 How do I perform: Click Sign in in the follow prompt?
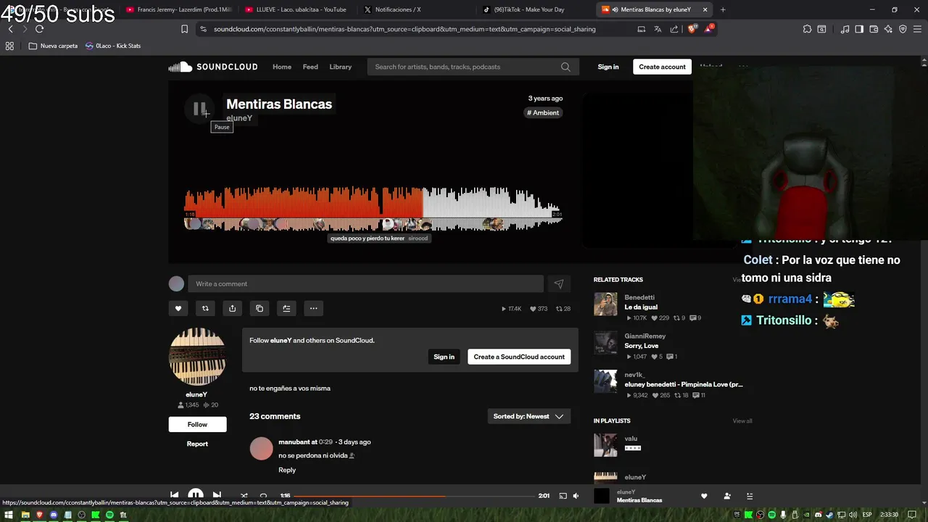coord(444,357)
